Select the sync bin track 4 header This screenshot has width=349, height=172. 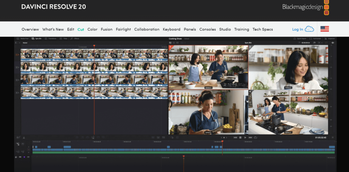pyautogui.click(x=17, y=92)
